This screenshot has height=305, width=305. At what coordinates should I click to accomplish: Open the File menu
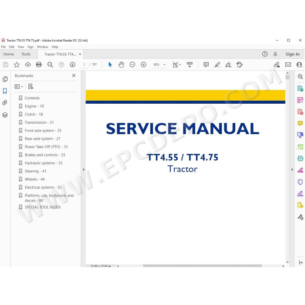pyautogui.click(x=3, y=47)
